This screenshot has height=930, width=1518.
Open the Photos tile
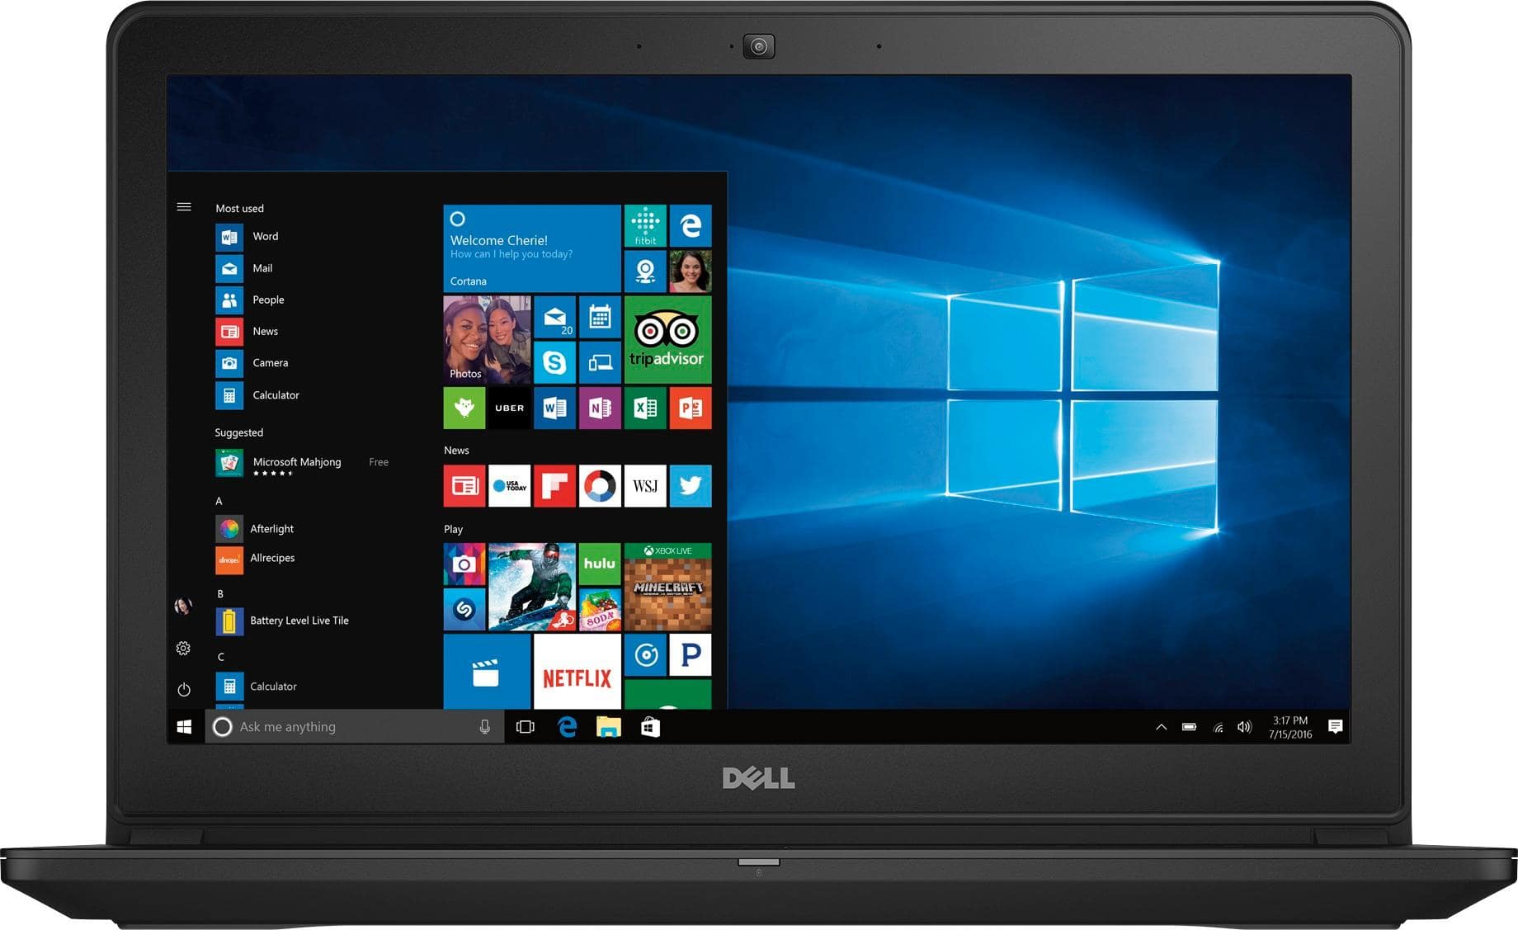tap(487, 339)
